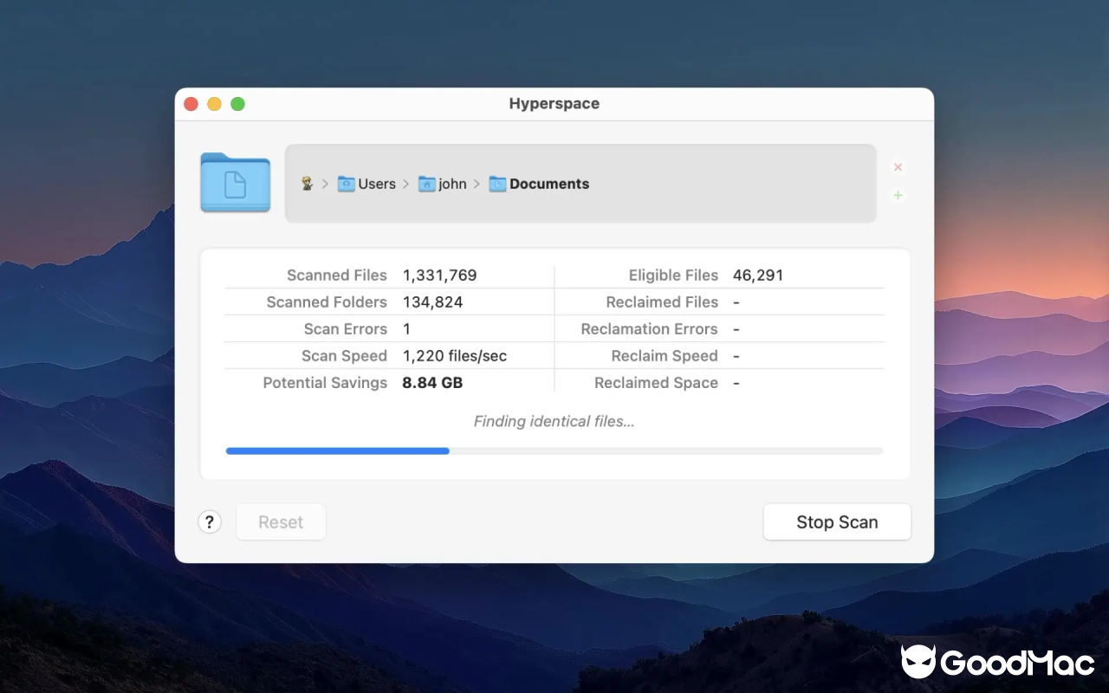Click the Reset button
This screenshot has width=1109, height=693.
point(281,521)
